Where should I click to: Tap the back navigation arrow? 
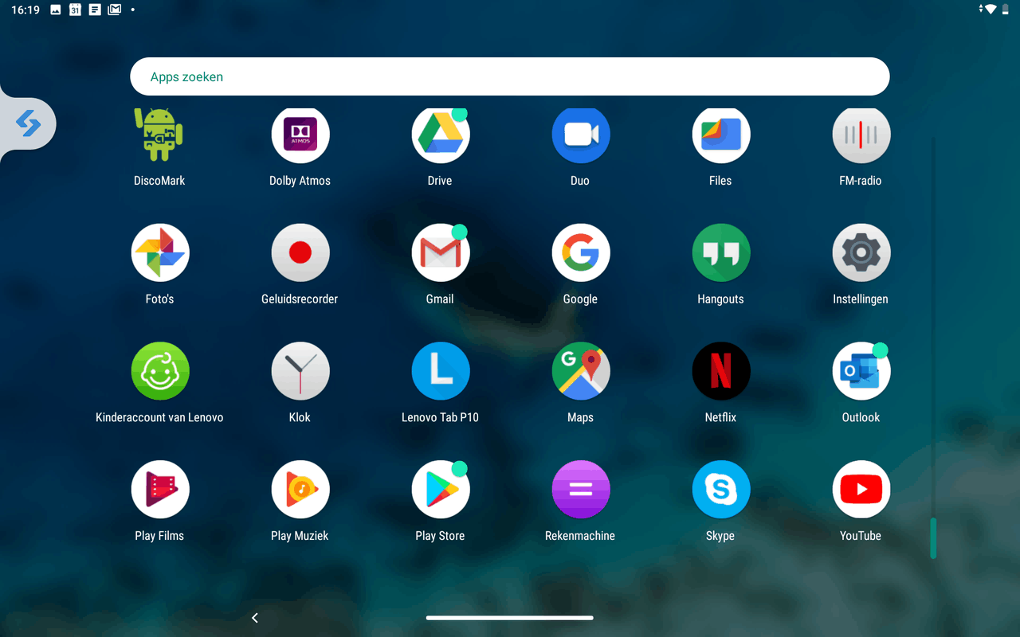click(255, 618)
